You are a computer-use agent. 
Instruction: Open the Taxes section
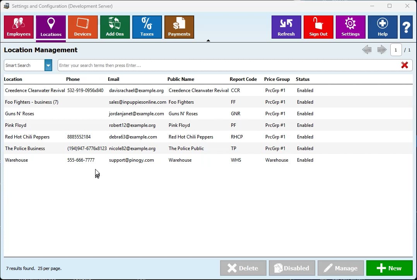coord(147,27)
